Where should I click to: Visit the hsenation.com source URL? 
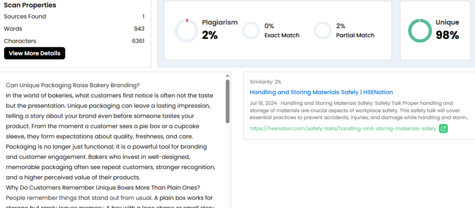(x=343, y=128)
